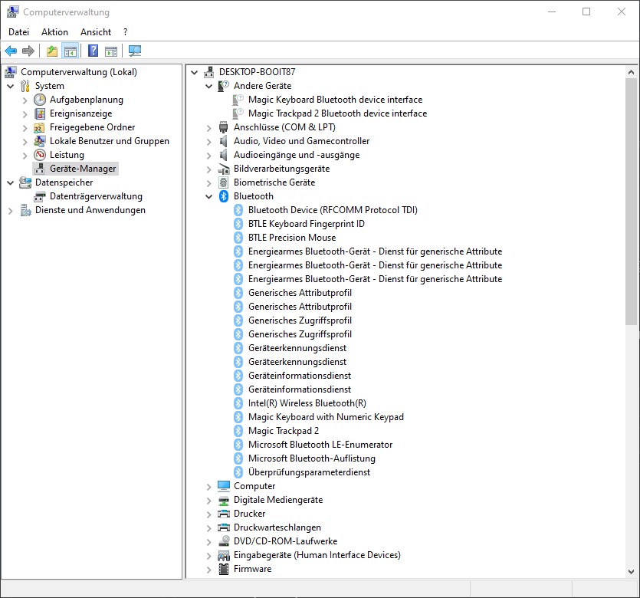Click the Anschlüsse (COM & LPT) port icon
Viewport: 640px width, 598px height.
point(223,127)
